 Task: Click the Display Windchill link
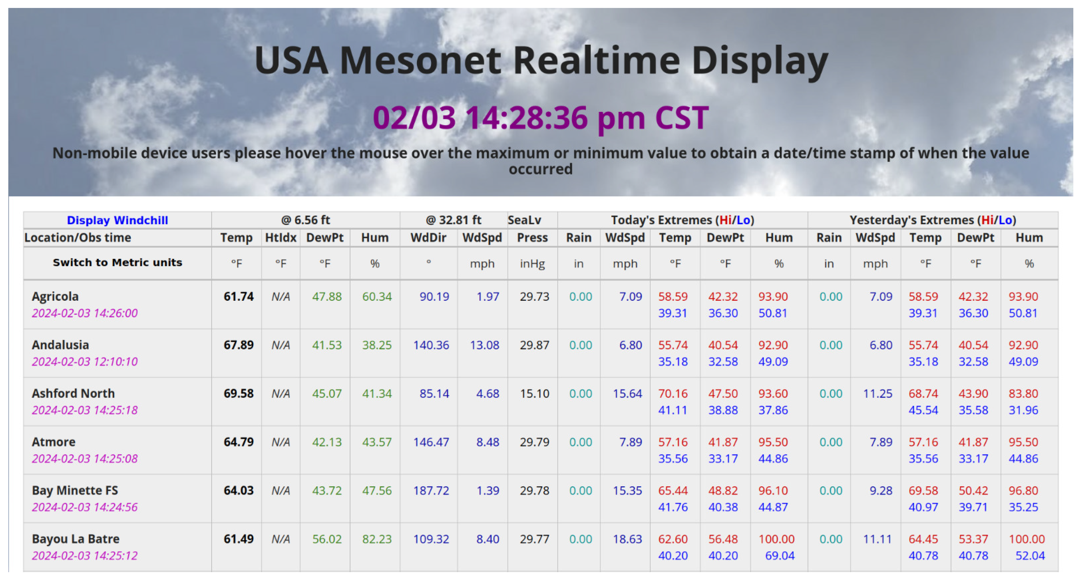(x=117, y=220)
